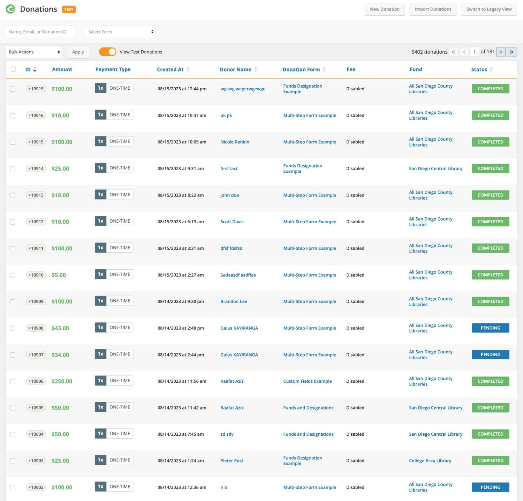Viewport: 523px width, 501px height.
Task: Click 1x badge for donation 10908
Action: (x=100, y=327)
